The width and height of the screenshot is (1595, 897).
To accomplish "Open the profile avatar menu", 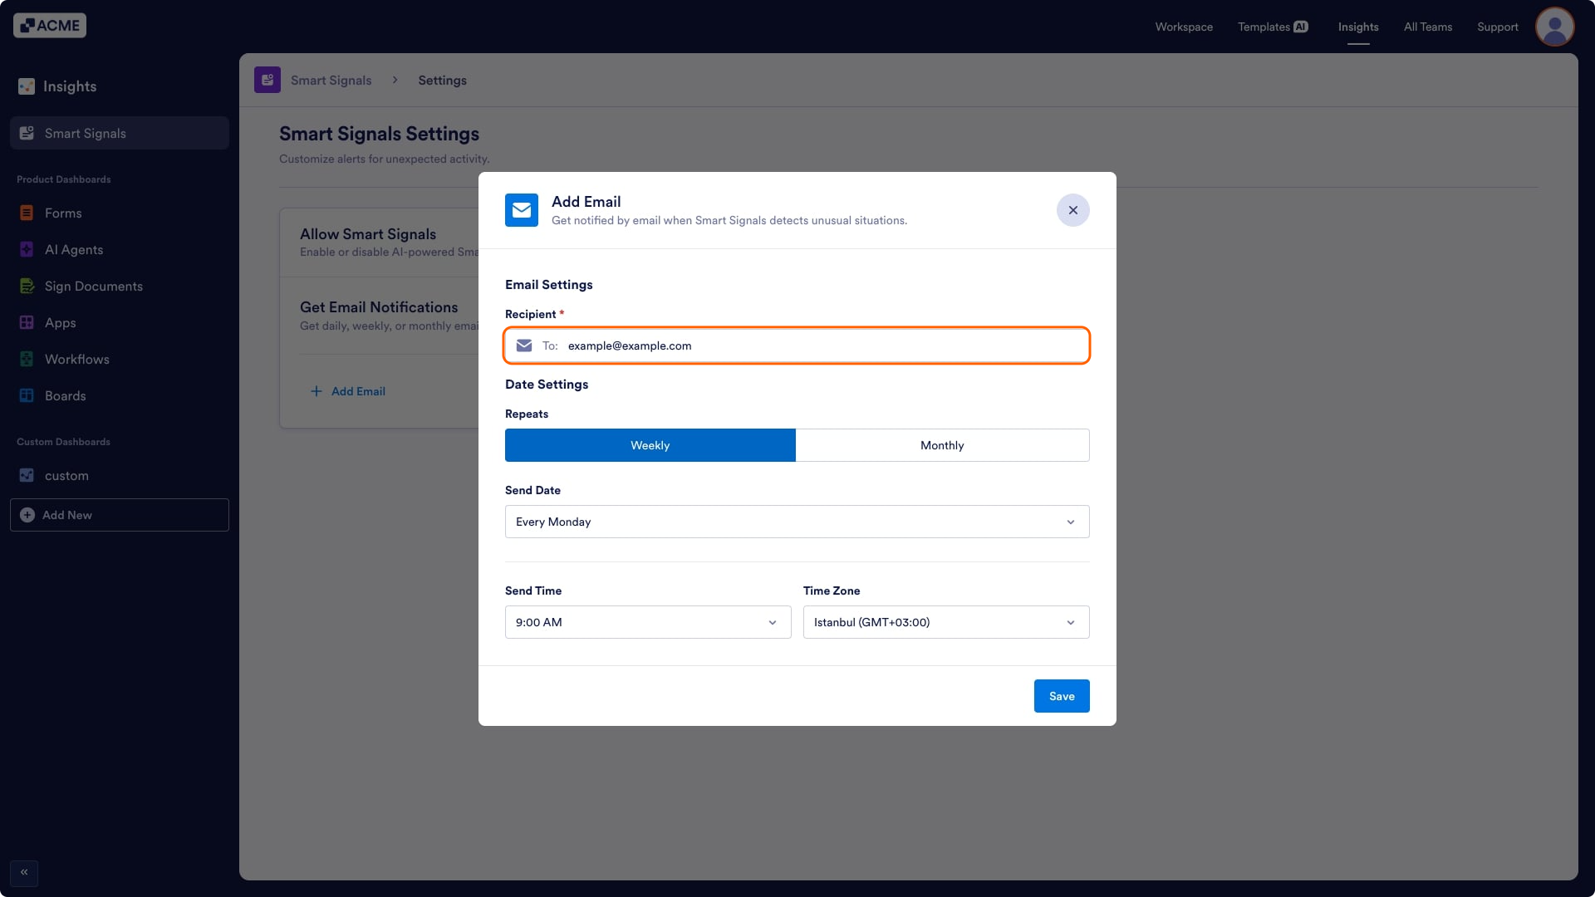I will click(1554, 27).
